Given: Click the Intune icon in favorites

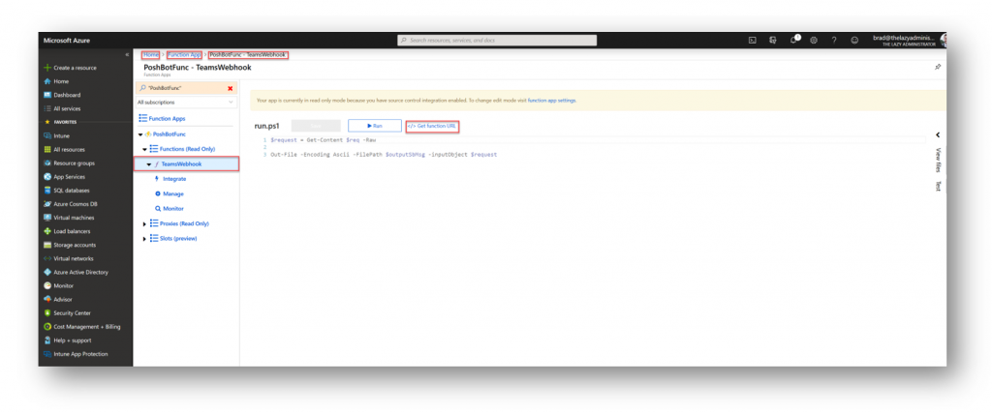Looking at the screenshot, I should (x=46, y=135).
